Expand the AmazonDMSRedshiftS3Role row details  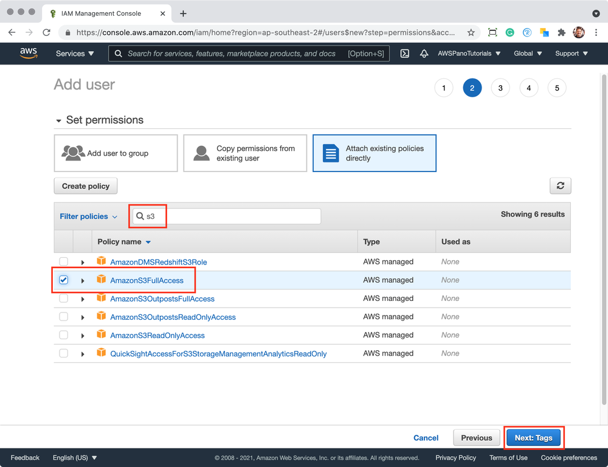click(83, 263)
